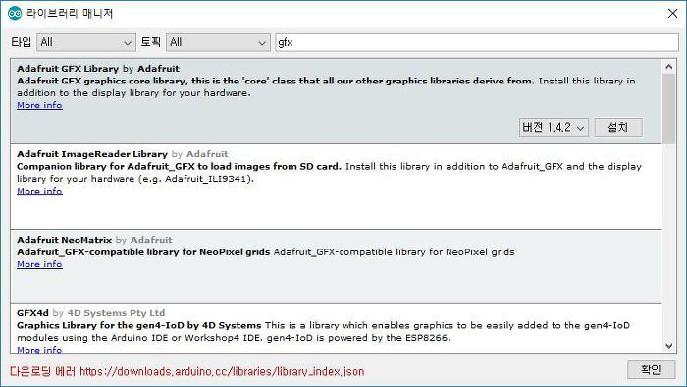Select the Adafruit NeoMatrix entry title
The width and height of the screenshot is (687, 387).
pyautogui.click(x=65, y=240)
